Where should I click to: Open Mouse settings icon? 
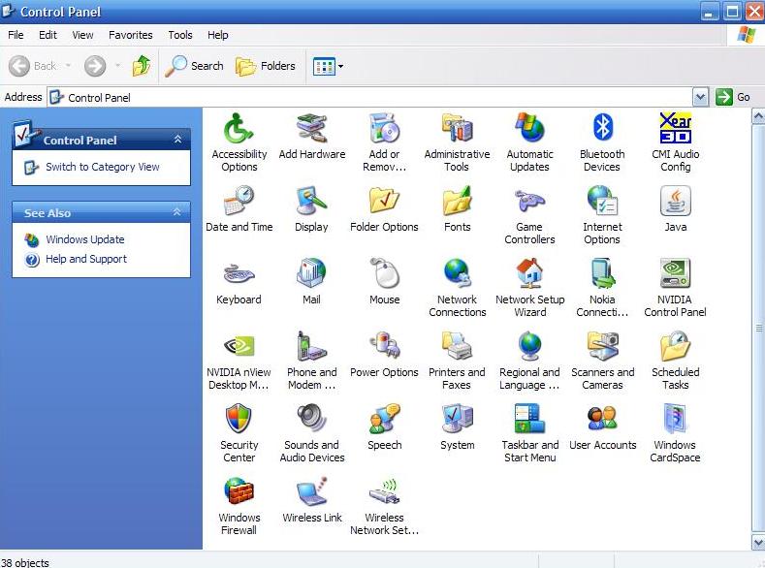point(385,273)
